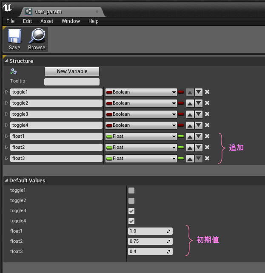Open toggle4 Boolean type dropdown
Screen dimensions: 265x273
point(141,125)
